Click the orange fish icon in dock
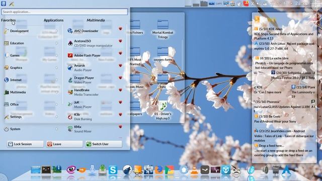 tap(82, 170)
